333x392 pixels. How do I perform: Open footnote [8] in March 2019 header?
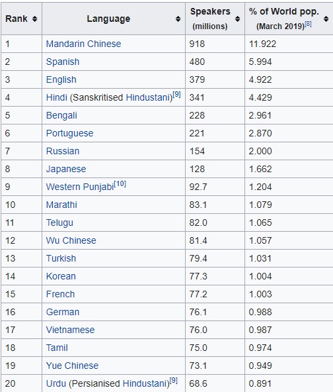coord(308,24)
